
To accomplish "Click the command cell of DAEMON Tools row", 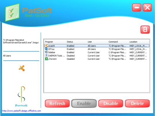I will click(117, 56).
